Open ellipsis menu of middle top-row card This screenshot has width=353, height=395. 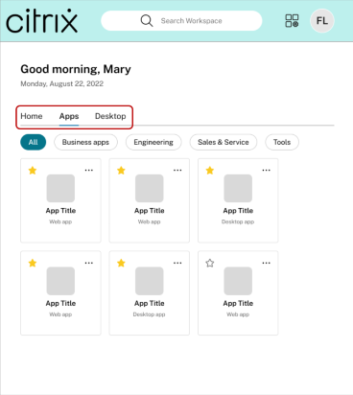(177, 171)
